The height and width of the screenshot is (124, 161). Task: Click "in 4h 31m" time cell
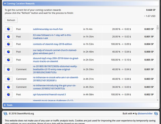88,79
